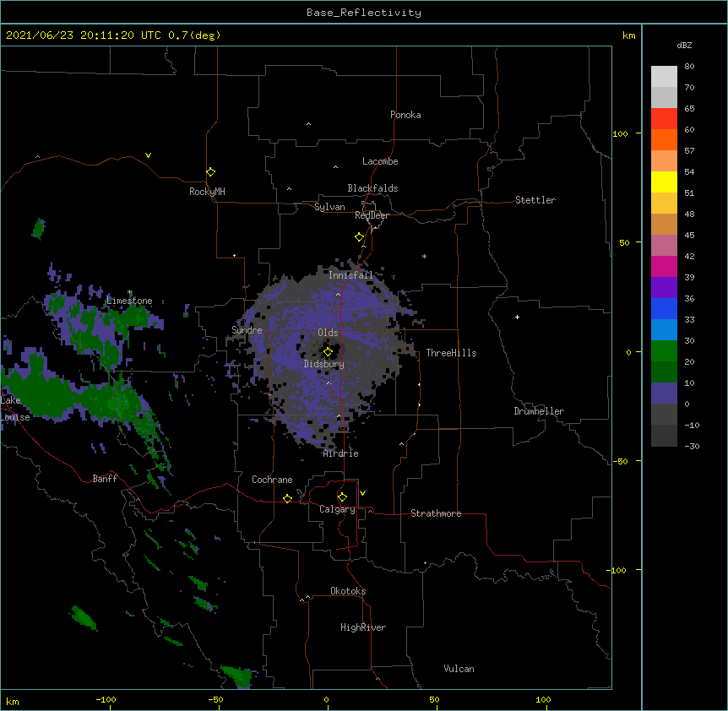Click the Stettler city label
Viewport: 728px width, 711px height.
pyautogui.click(x=535, y=200)
